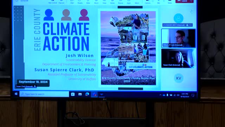Click the red Leave button
This screenshot has width=225, height=127.
(x=182, y=1)
